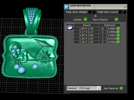Click green arrow for 1.44 X 1.44 row
This screenshot has height=100, width=134.
coord(118,39)
